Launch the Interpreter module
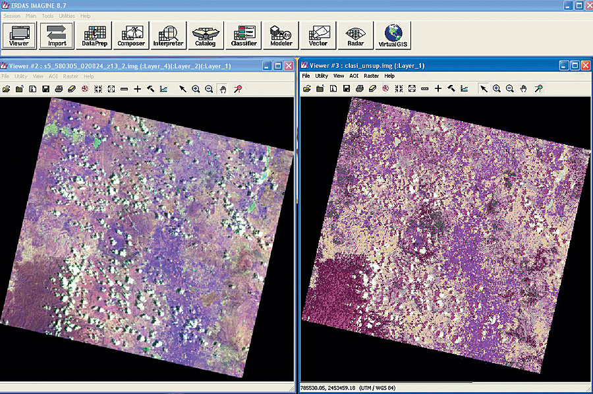The image size is (593, 394). 168,36
